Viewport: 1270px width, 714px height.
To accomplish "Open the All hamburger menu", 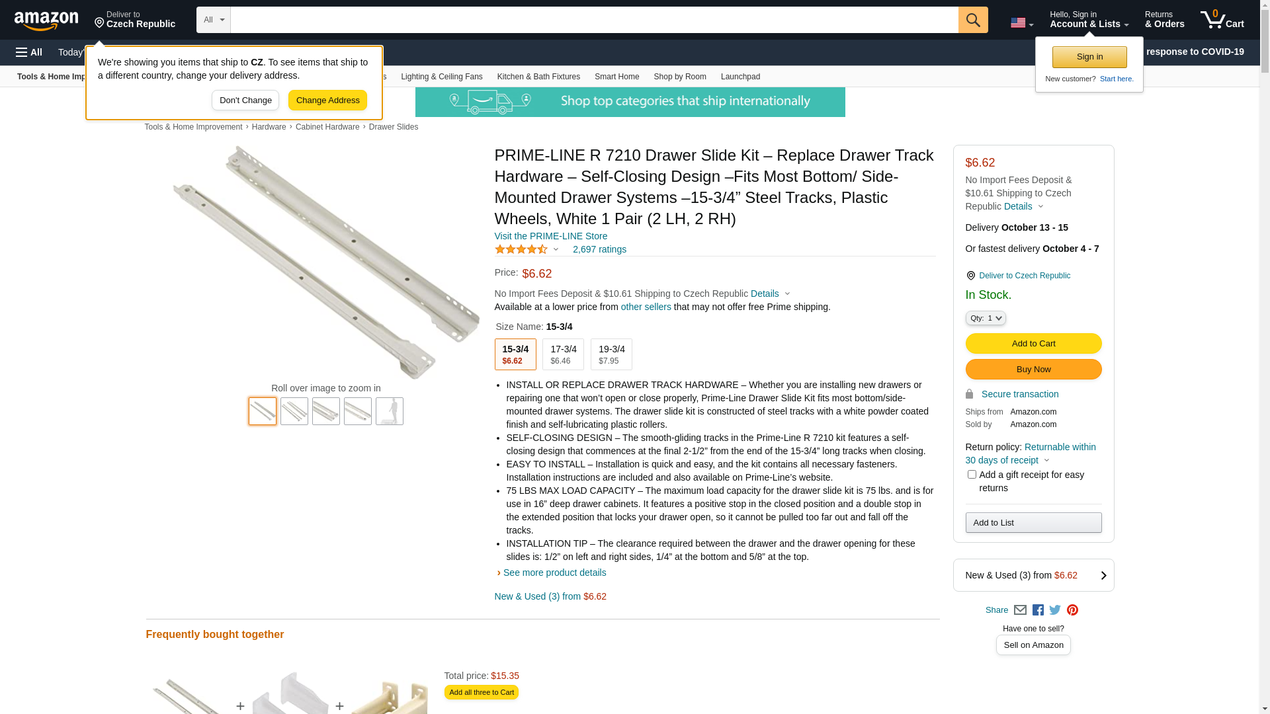I will 29,52.
